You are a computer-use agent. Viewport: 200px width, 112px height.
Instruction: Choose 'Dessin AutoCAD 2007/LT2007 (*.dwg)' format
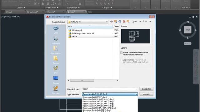(98, 101)
